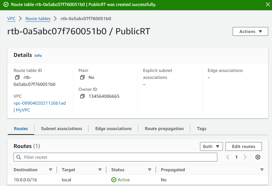Open the Target column filter dropdown
Screen dimensions: 272x186
(100, 170)
